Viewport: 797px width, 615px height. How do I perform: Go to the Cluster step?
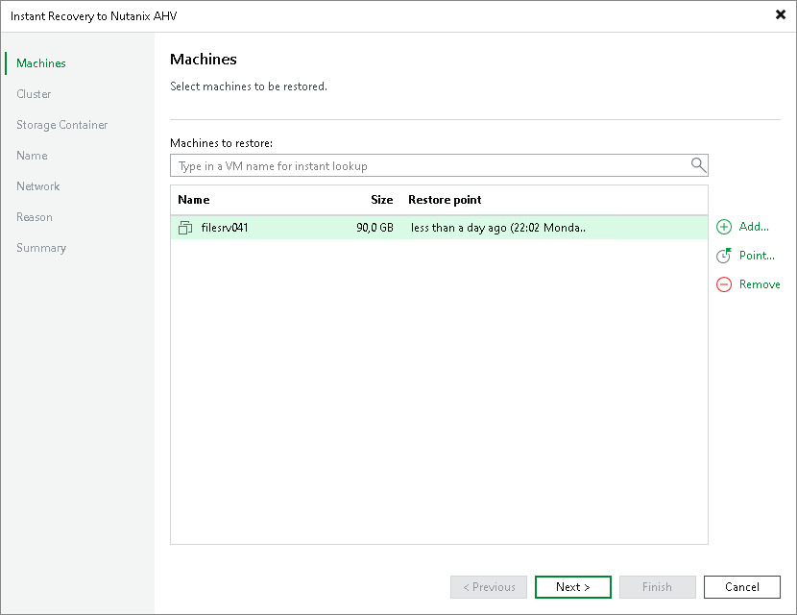[x=34, y=94]
